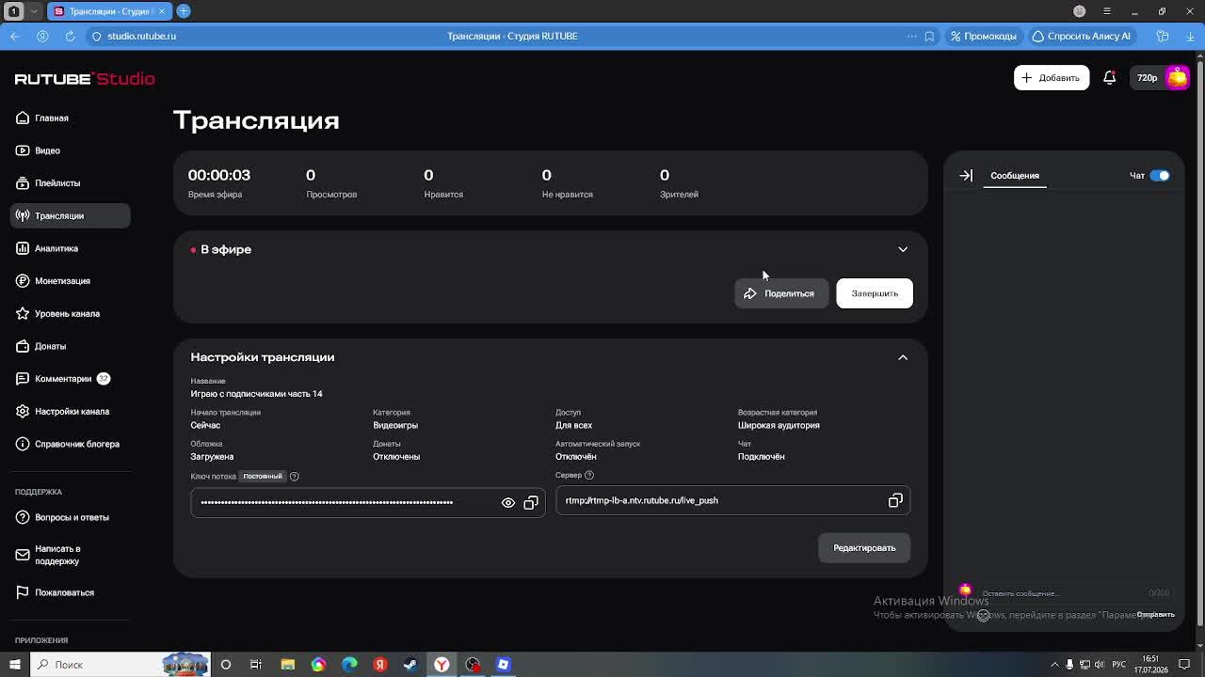Open notifications bell icon
The height and width of the screenshot is (677, 1205).
[1110, 78]
